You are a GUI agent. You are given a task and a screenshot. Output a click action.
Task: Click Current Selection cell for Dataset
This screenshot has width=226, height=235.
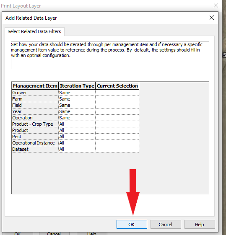pyautogui.click(x=117, y=149)
